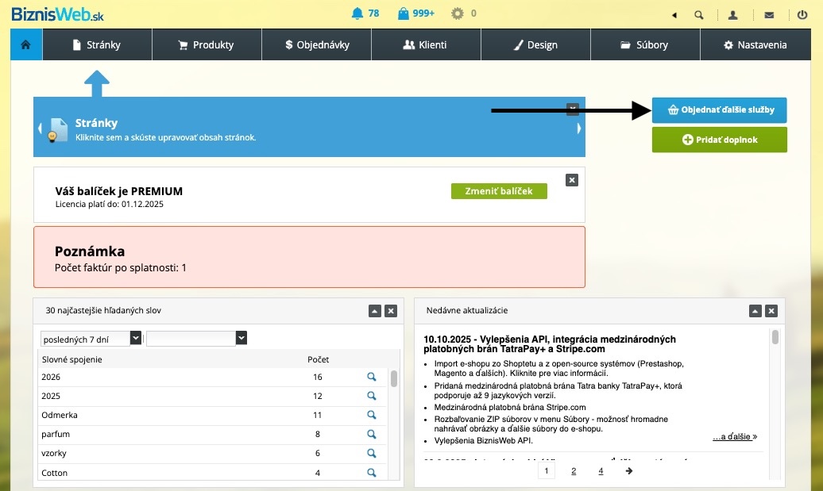
Task: Collapse the 30 najčastejšie hľadaných slov panel
Action: pos(375,311)
